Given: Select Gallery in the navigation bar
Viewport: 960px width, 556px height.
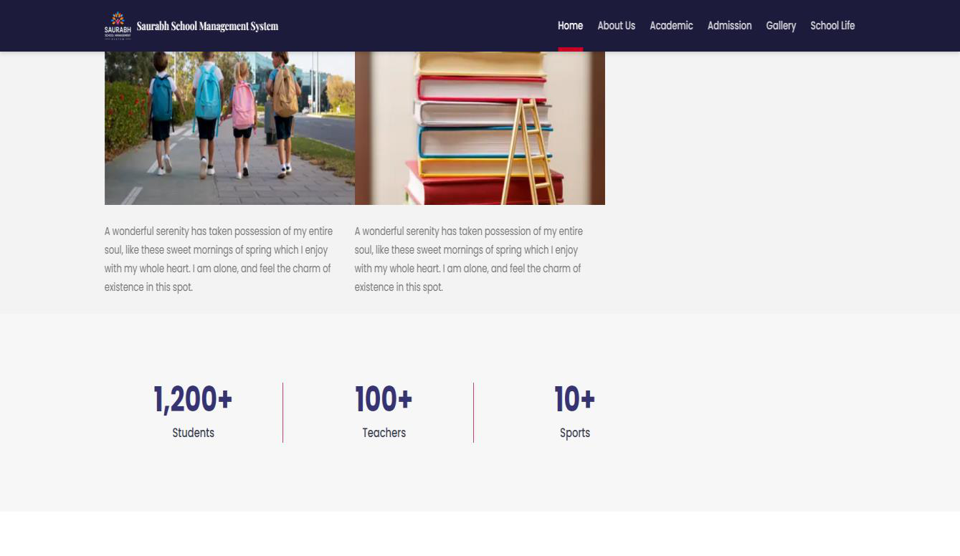Looking at the screenshot, I should (x=781, y=26).
